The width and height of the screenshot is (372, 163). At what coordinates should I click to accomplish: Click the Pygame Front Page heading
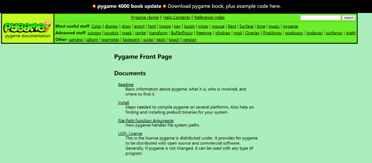coord(143,57)
